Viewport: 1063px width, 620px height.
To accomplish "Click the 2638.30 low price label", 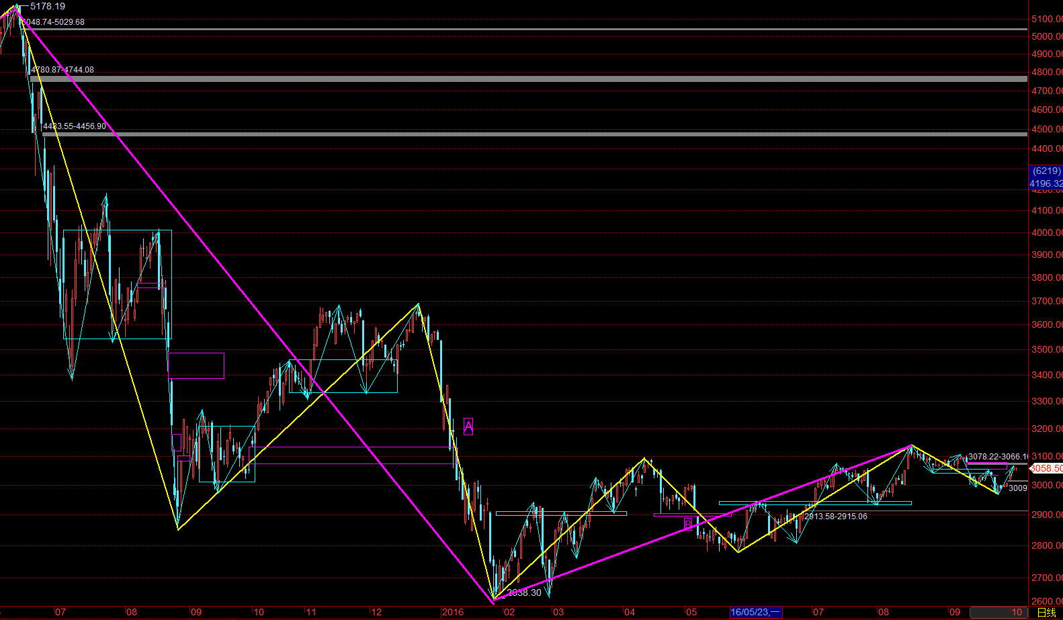I will coord(524,592).
